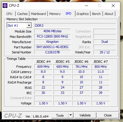Click the tRC value 33
Viewport: 123px width, 122px height.
63,93
